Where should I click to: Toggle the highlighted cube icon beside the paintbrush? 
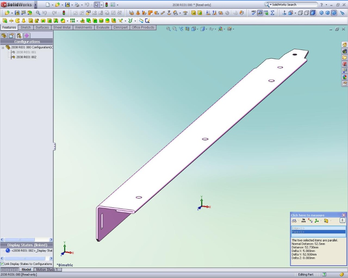[334, 13]
